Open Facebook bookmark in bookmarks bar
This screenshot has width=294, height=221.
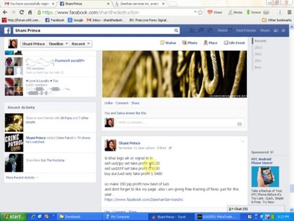click(x=55, y=20)
